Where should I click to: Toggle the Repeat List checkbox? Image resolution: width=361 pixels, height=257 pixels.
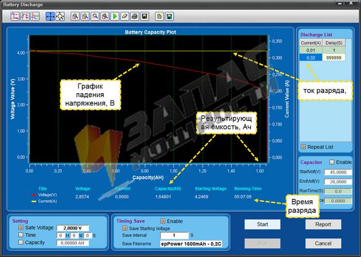click(x=303, y=147)
